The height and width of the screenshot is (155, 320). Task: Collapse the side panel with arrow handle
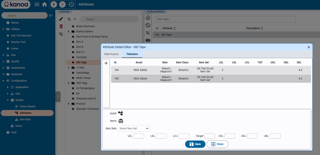pyautogui.click(x=58, y=97)
